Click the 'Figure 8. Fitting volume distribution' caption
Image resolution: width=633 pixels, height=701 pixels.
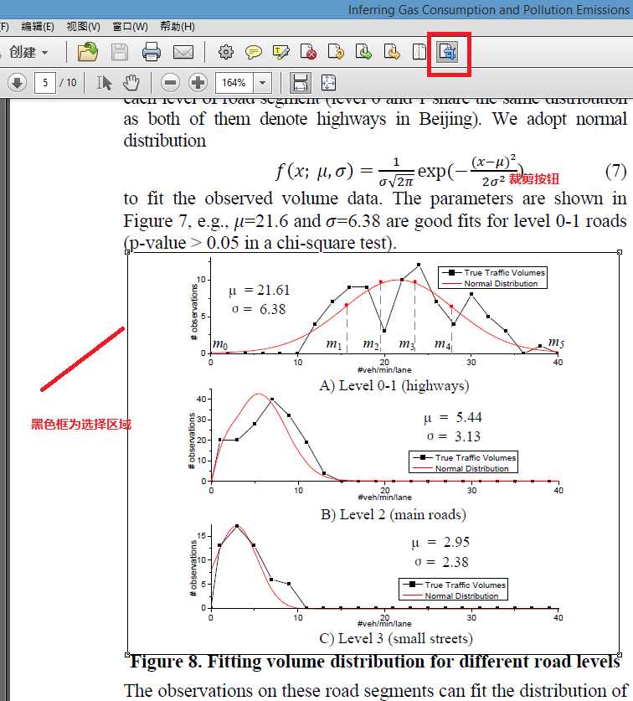375,661
